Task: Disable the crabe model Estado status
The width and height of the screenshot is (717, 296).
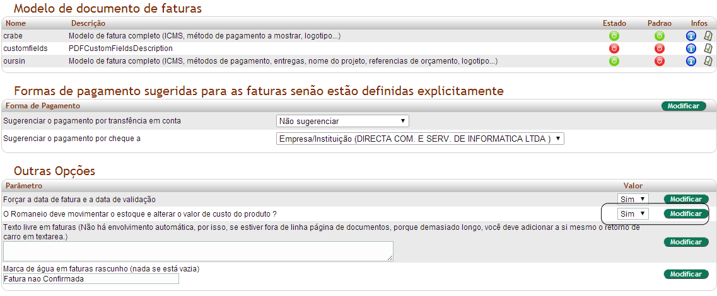Action: point(614,36)
